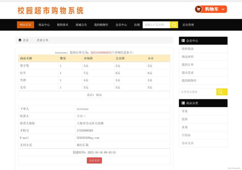The height and width of the screenshot is (170, 242).
Task: Focus the 本类商品搜索 sidebar input
Action: point(197,92)
